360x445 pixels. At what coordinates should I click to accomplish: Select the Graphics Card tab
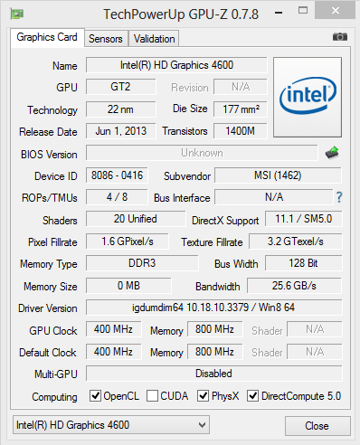47,38
